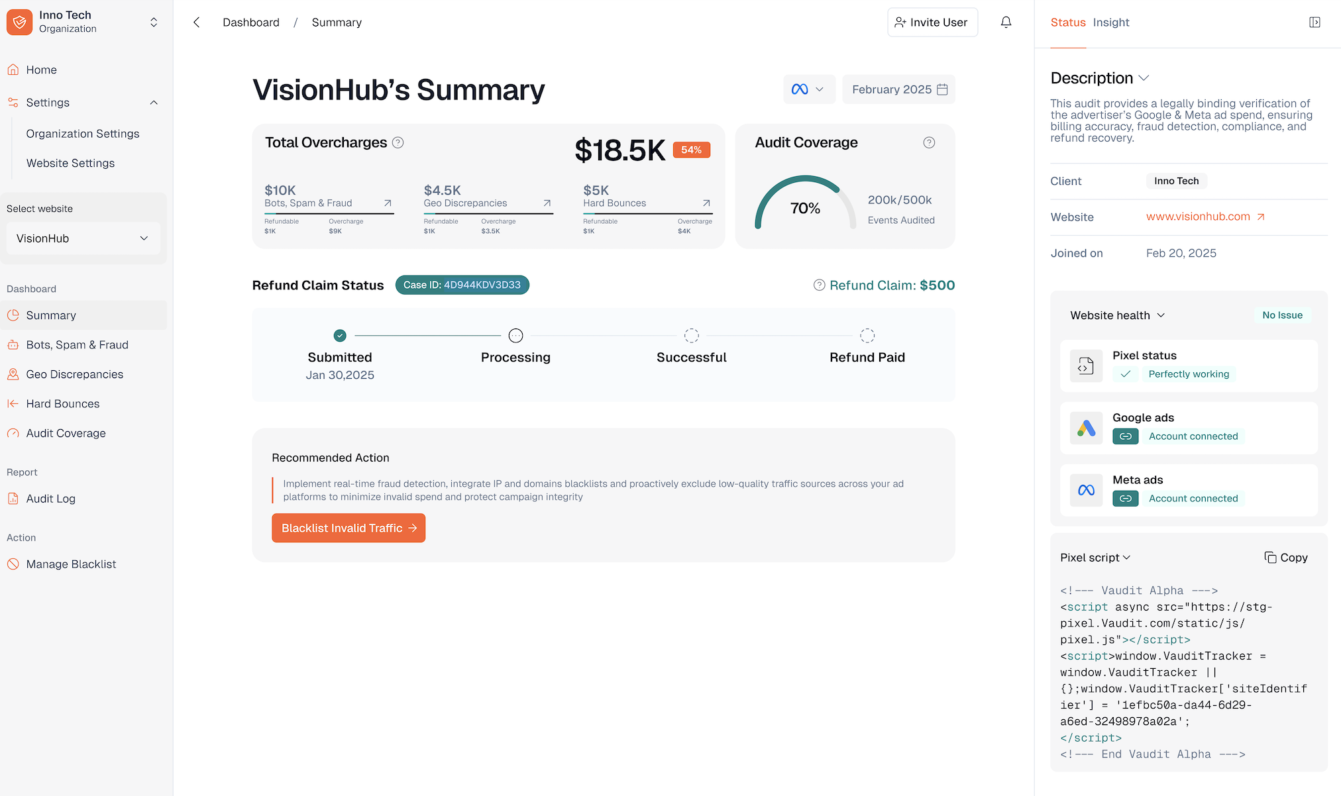1341x796 pixels.
Task: Click the Audit Coverage help icon
Action: pyautogui.click(x=929, y=142)
